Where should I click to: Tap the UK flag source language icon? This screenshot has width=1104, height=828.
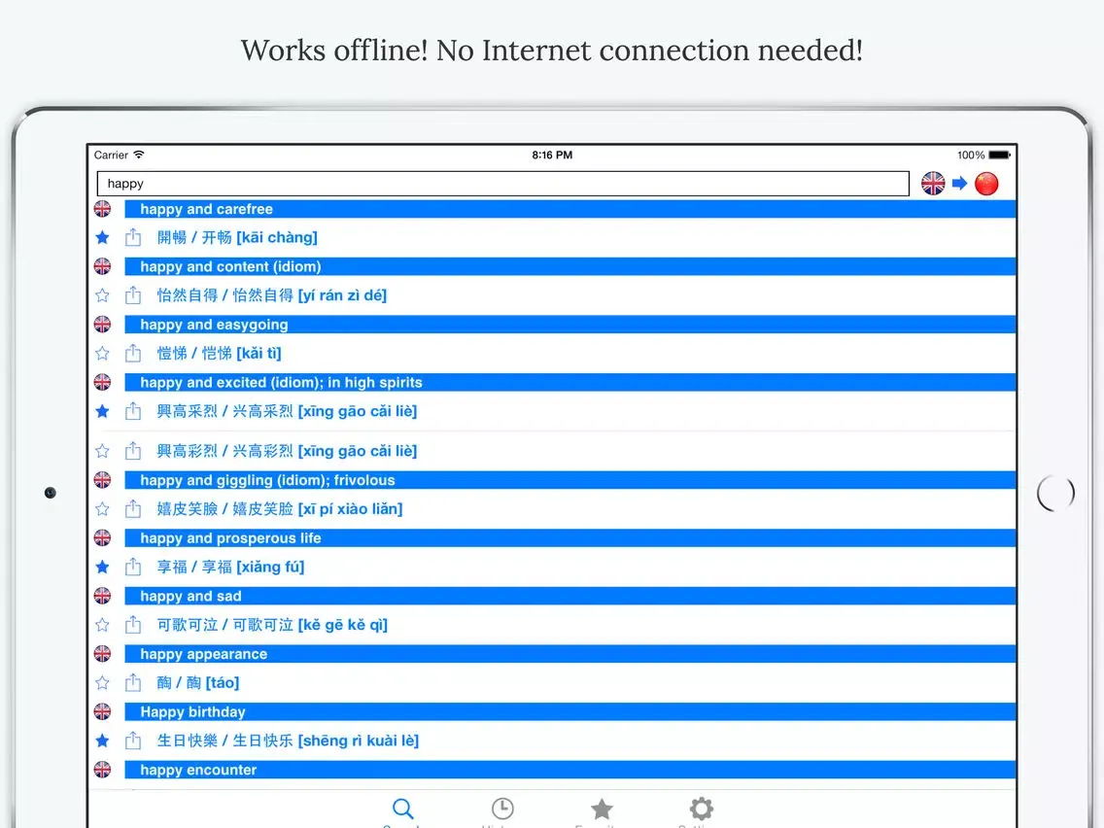pos(933,184)
